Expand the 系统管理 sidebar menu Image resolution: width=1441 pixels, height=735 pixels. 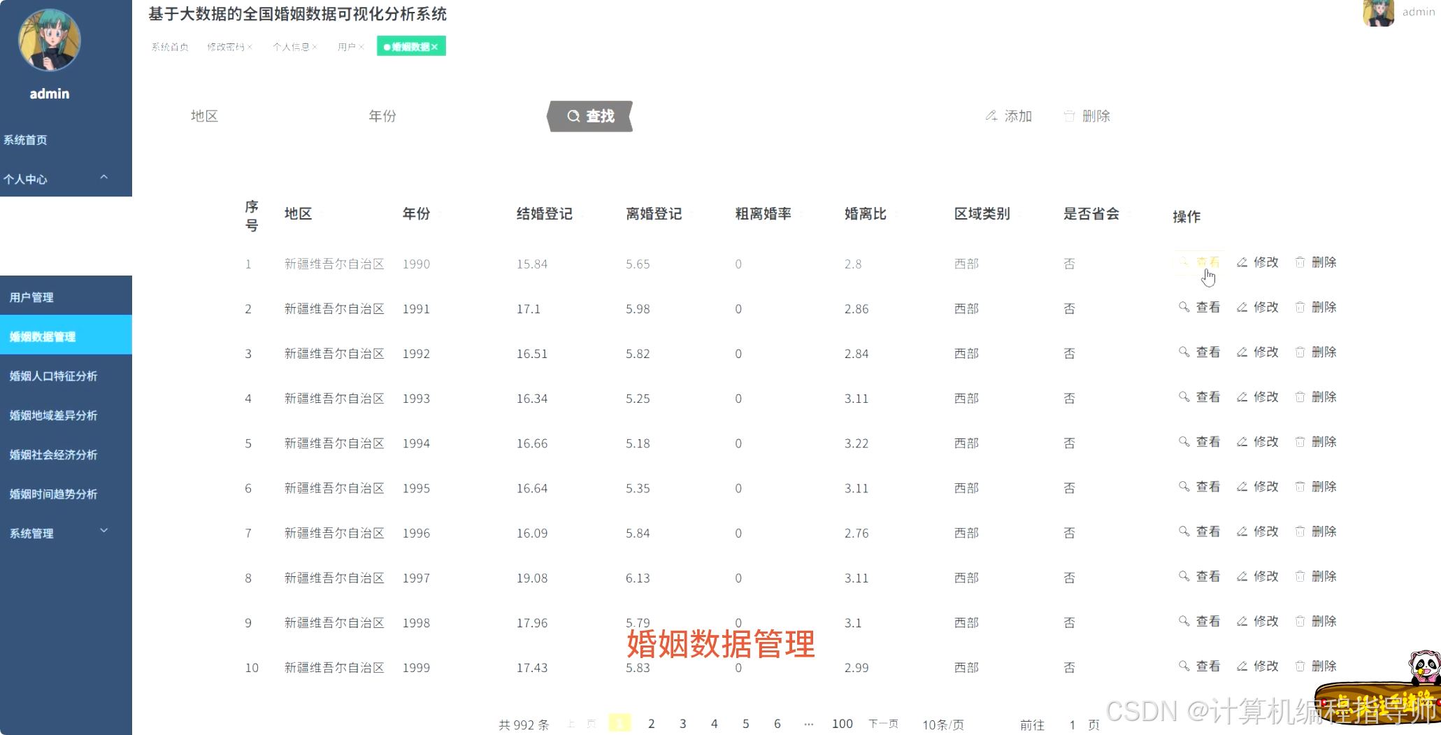click(x=66, y=533)
